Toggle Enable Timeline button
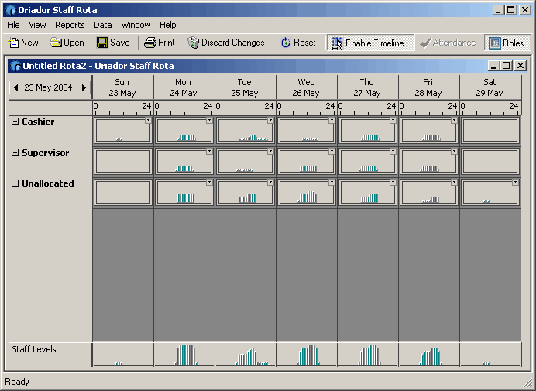 [370, 43]
